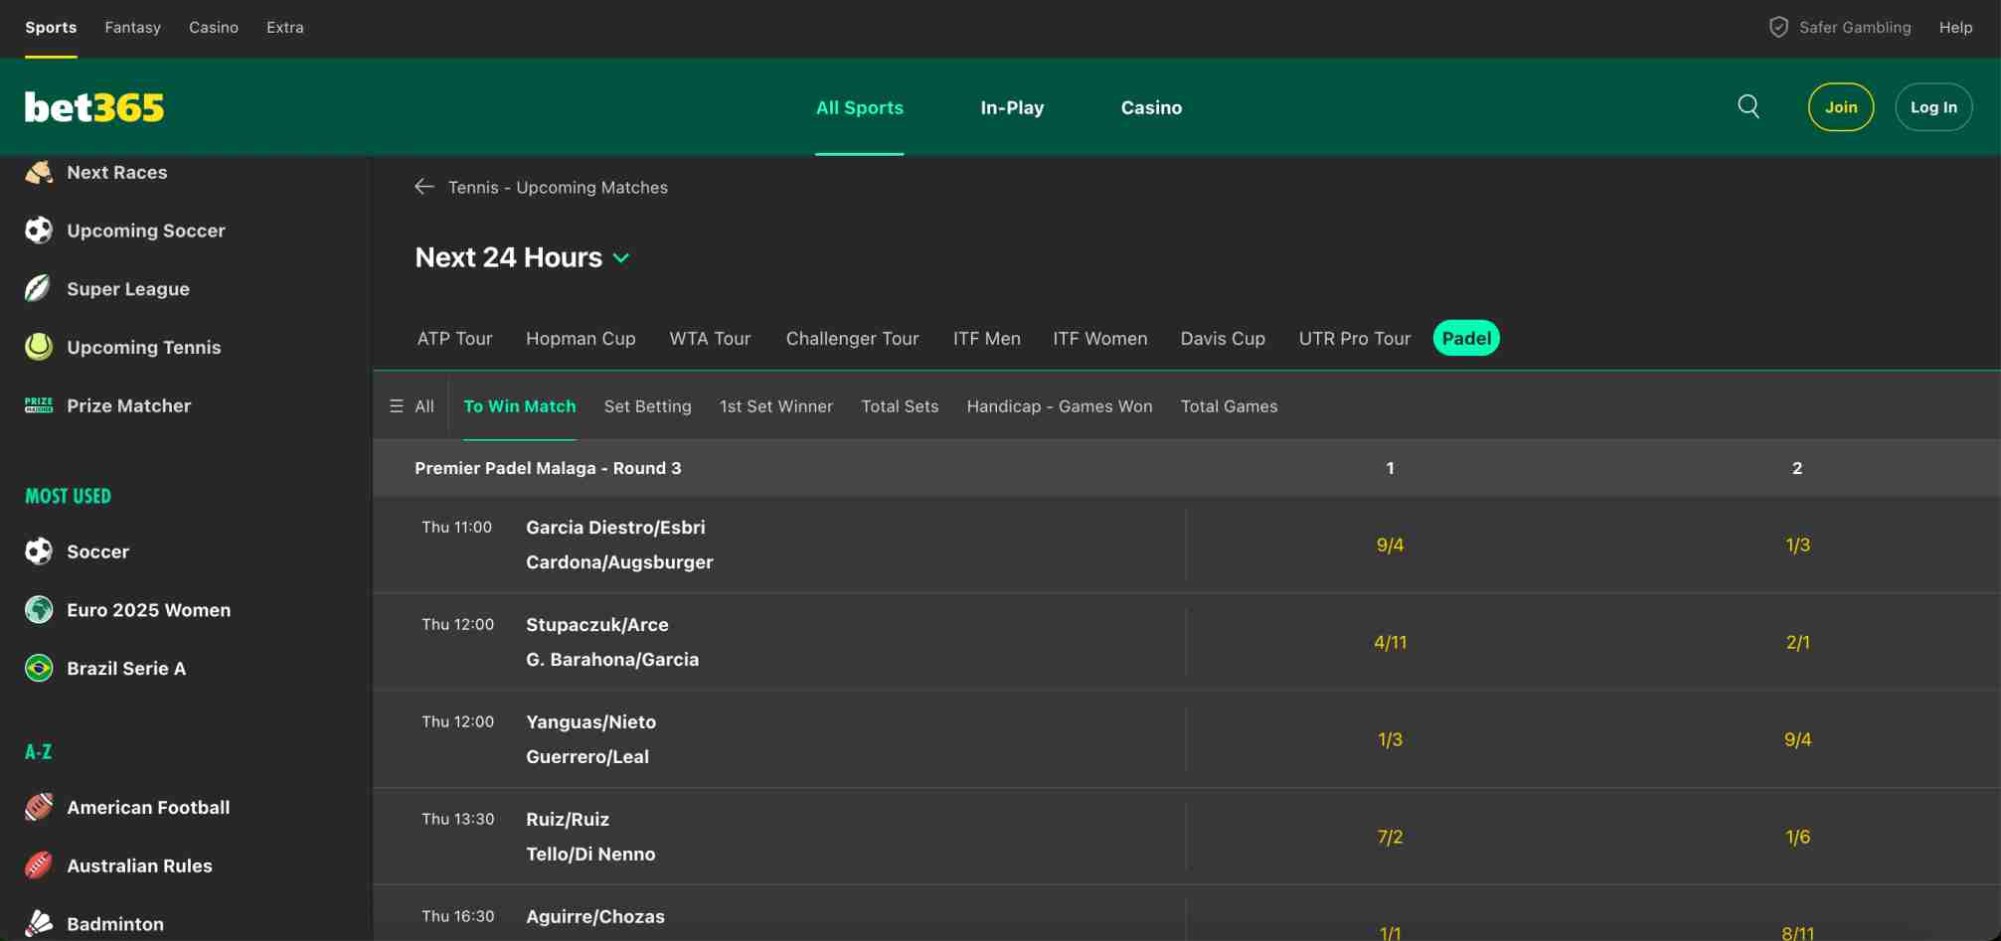Image resolution: width=2001 pixels, height=941 pixels.
Task: Click Premier Padel Malaga - Round 3 header
Action: point(548,468)
